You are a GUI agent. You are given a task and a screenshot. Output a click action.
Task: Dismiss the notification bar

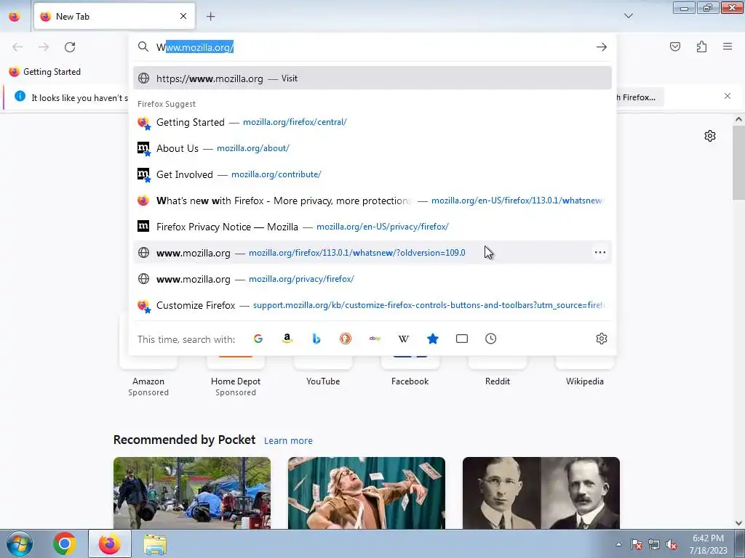[x=728, y=96]
